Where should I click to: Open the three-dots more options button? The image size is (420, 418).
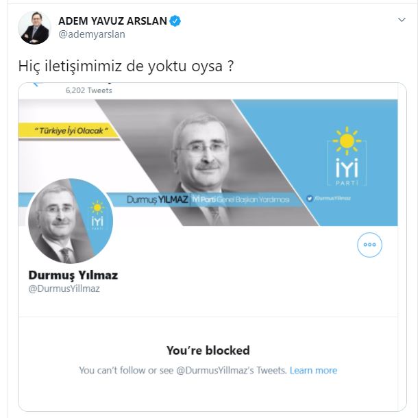pyautogui.click(x=369, y=245)
